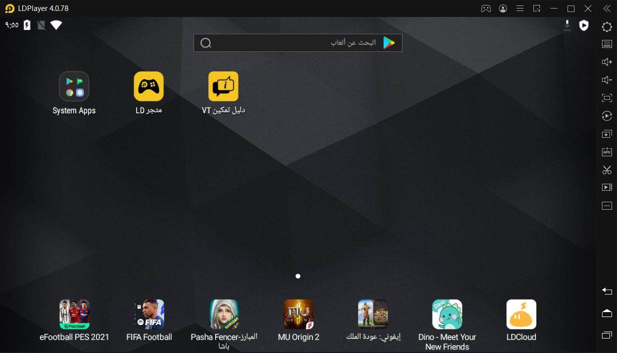Click the Google Play search field
The image size is (617, 353).
(x=298, y=43)
